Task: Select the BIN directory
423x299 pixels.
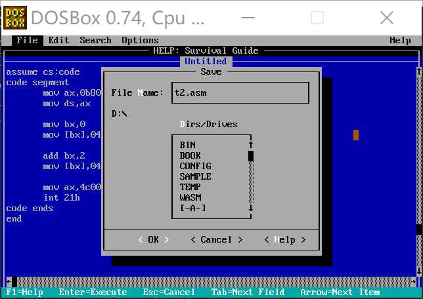Action: (x=187, y=145)
